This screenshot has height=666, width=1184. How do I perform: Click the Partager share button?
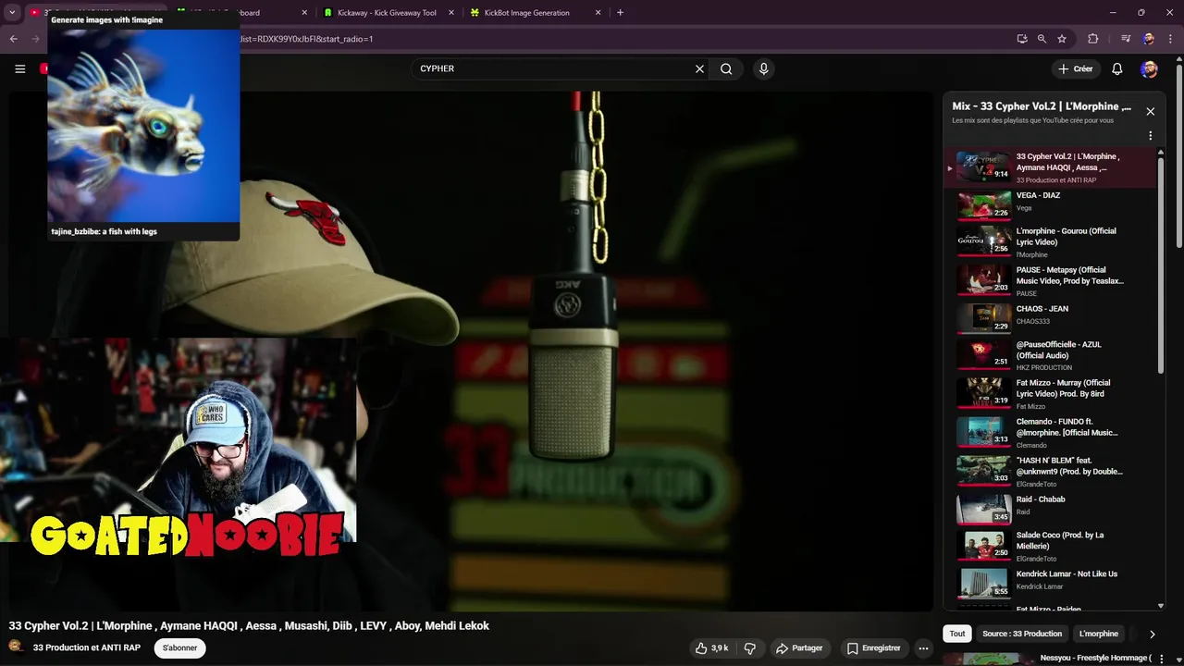click(799, 648)
